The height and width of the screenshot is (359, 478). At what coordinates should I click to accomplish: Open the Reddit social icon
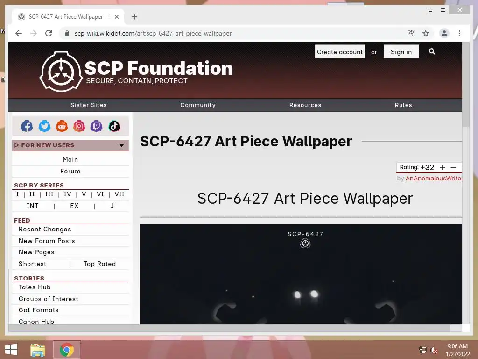point(62,126)
